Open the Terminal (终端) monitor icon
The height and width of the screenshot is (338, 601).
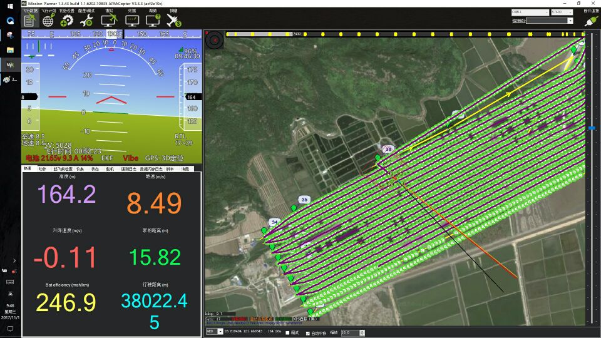pos(132,20)
